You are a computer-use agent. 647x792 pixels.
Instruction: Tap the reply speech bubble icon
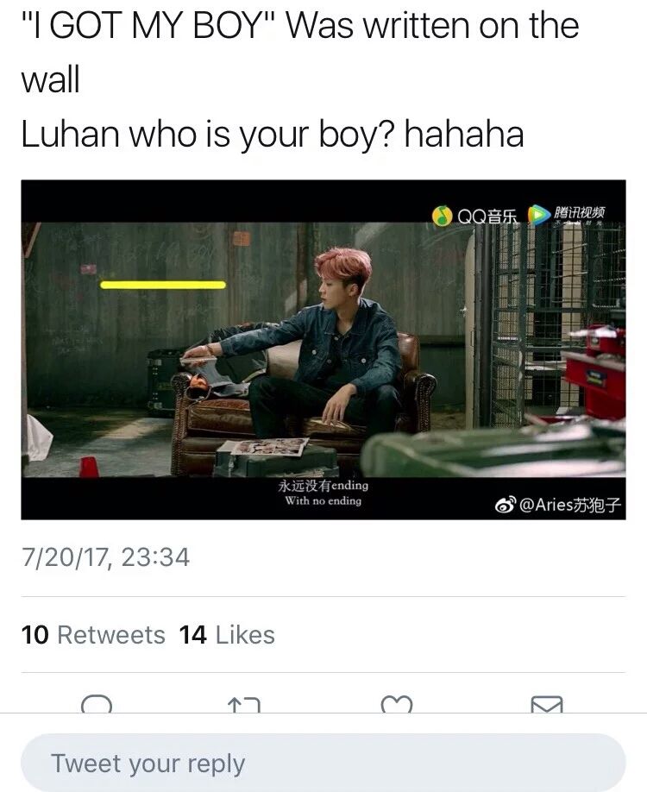(x=97, y=704)
